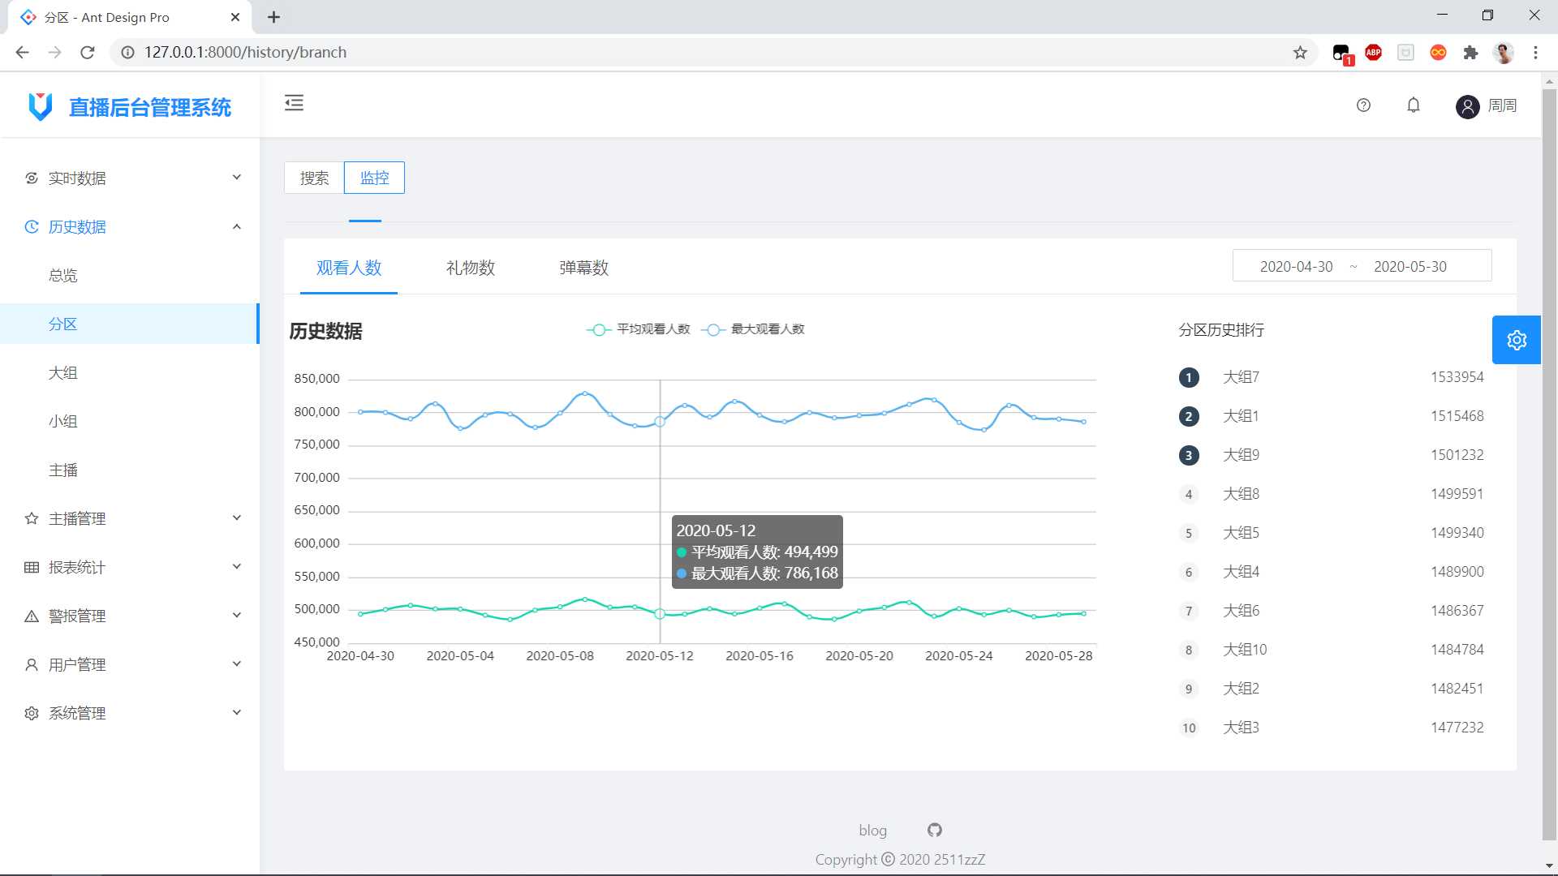The height and width of the screenshot is (876, 1558).
Task: View site information icon in address bar
Action: pyautogui.click(x=127, y=53)
